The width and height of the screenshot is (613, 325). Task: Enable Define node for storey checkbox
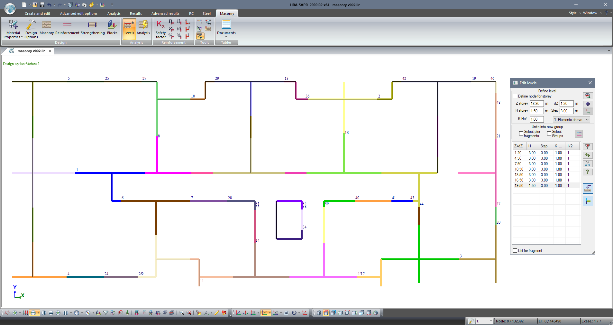[515, 96]
